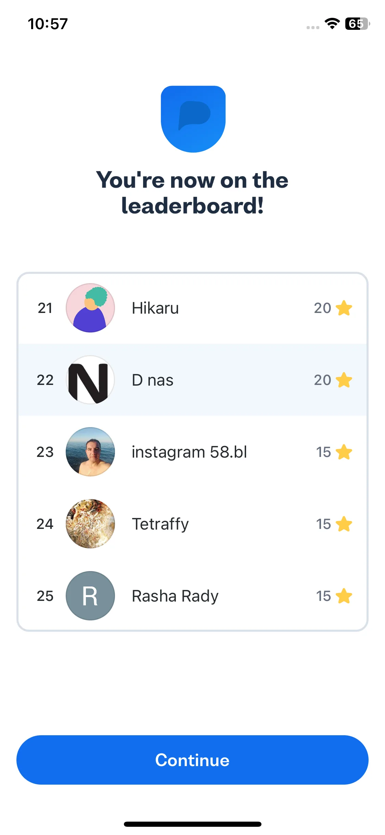Tap the rank number 22
385x835 pixels.
coord(45,380)
